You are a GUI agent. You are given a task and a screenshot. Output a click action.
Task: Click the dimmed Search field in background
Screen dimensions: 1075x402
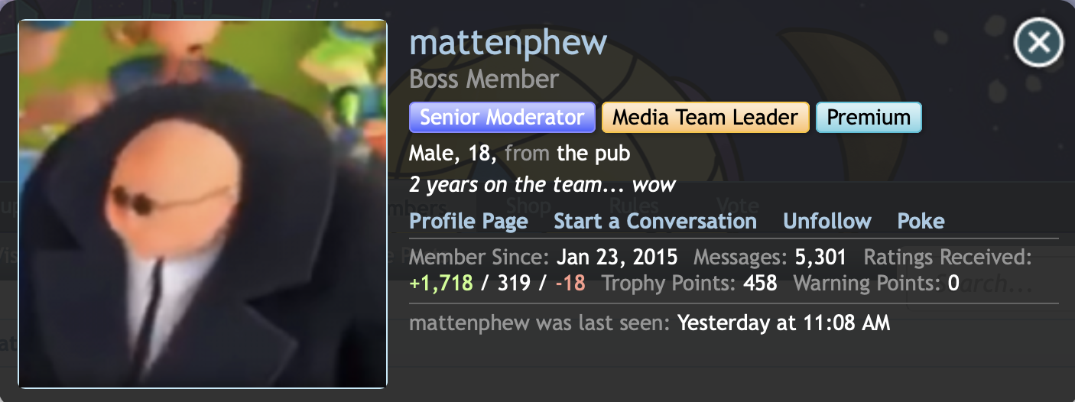click(991, 284)
